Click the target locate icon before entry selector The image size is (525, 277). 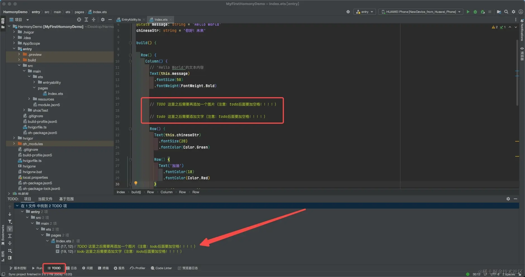[x=348, y=12]
